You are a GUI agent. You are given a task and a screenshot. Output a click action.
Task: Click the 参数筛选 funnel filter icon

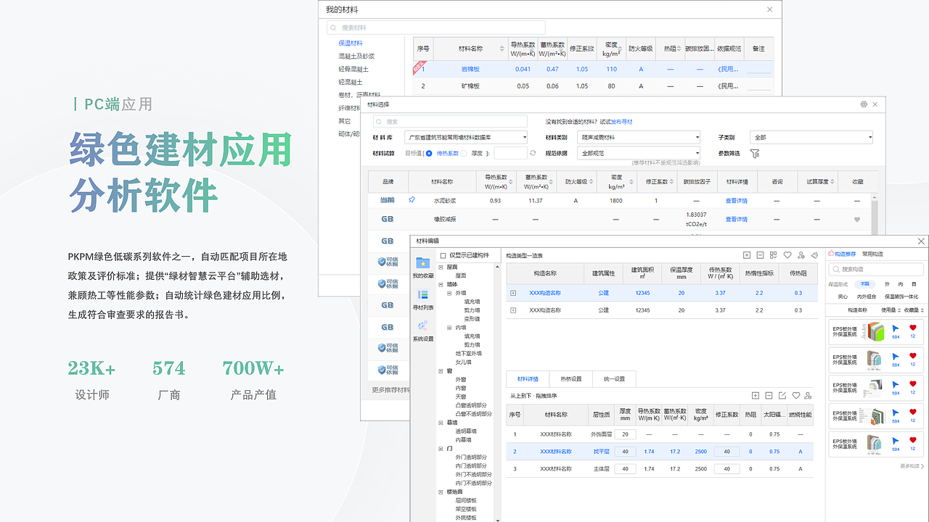755,153
